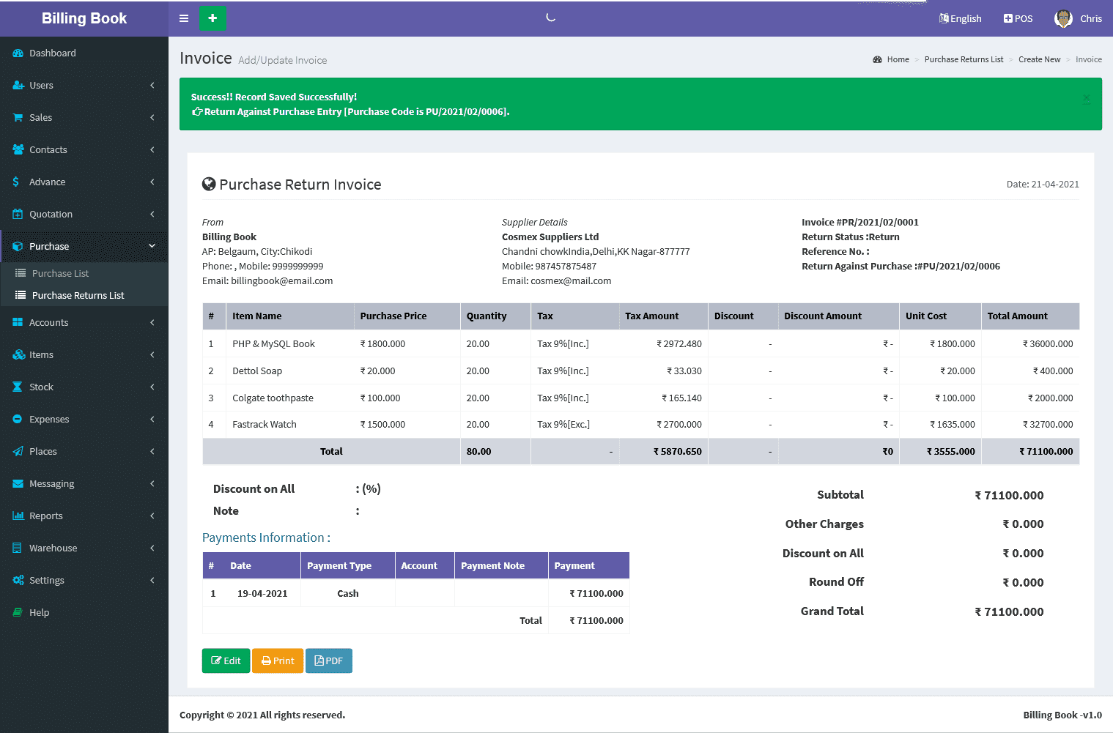Open Dashboard from sidebar
1113x733 pixels.
tap(52, 53)
